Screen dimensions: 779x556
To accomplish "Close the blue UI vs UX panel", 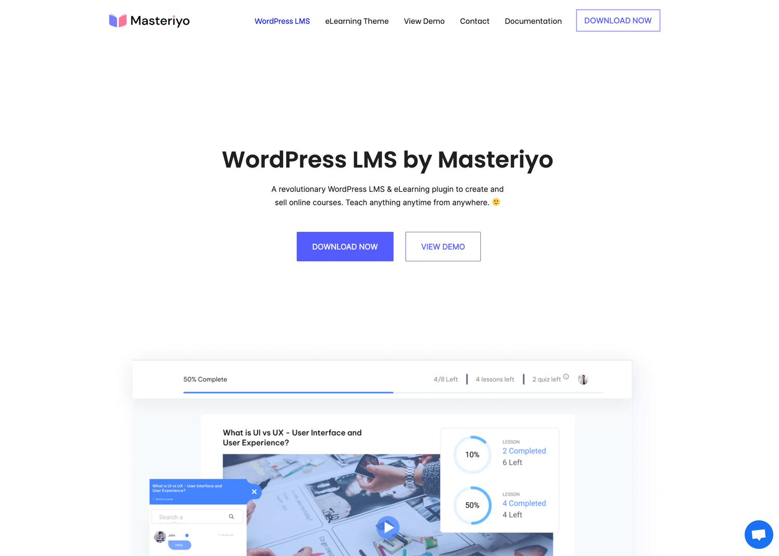I will point(254,492).
